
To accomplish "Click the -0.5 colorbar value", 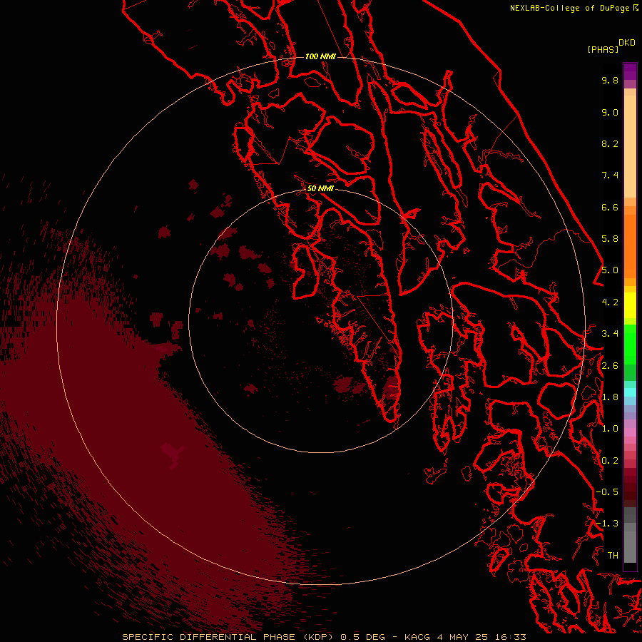I will point(607,492).
